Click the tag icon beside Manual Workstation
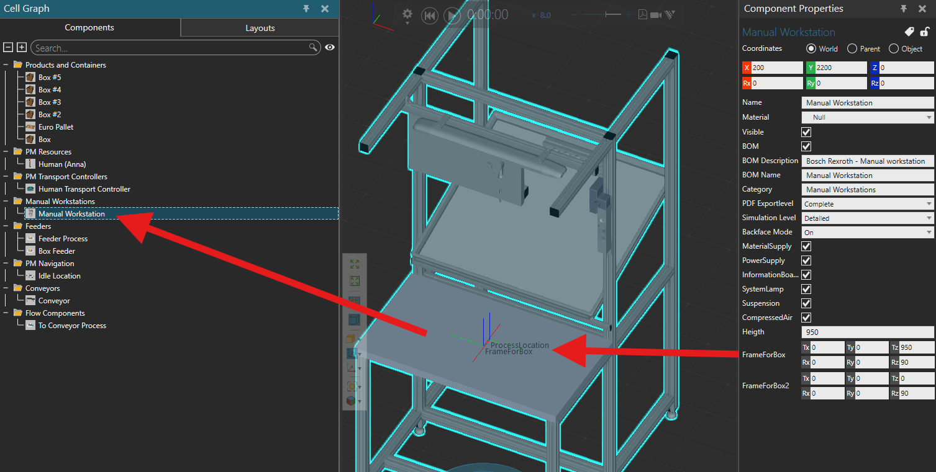 909,32
